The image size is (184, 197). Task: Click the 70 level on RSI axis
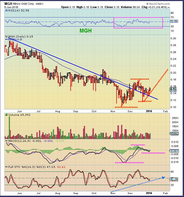(x=172, y=17)
